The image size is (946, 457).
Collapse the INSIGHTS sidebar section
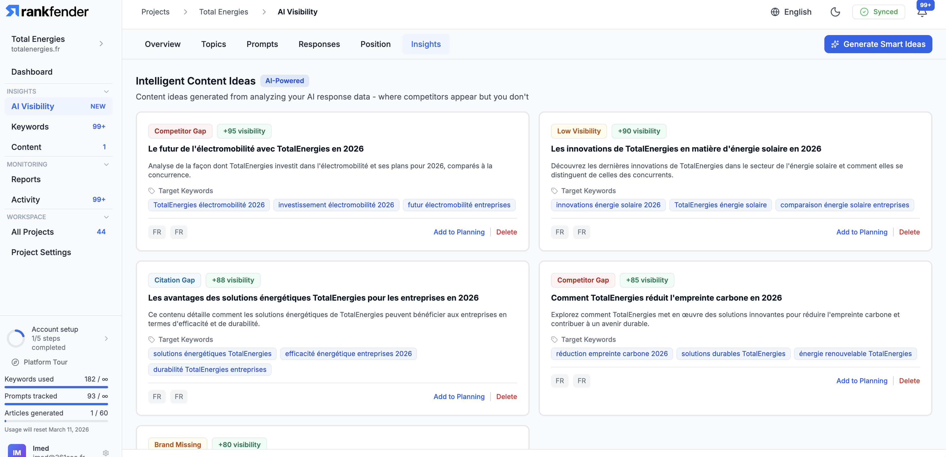(x=106, y=91)
